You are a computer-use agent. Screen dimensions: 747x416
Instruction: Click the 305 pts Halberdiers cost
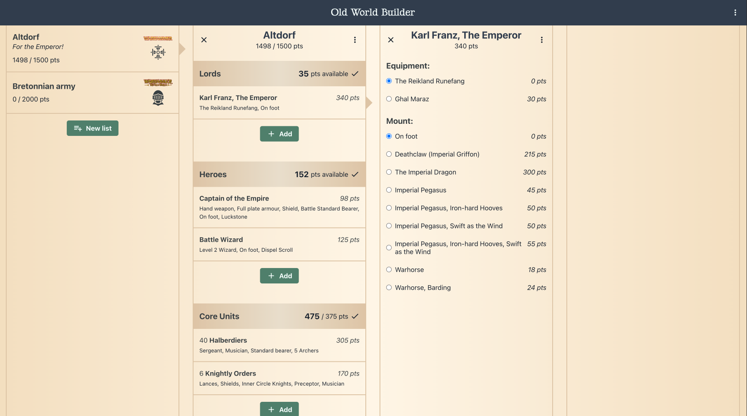(348, 341)
